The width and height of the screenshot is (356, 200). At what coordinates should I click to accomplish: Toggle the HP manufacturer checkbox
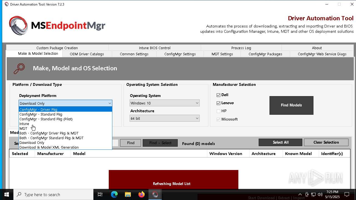[x=218, y=111]
